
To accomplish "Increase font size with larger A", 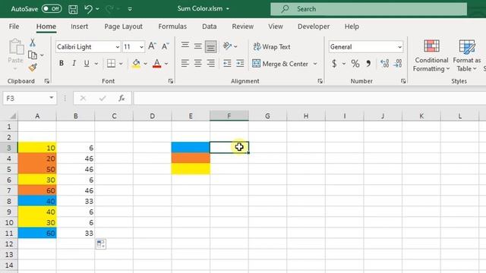I will [152, 46].
